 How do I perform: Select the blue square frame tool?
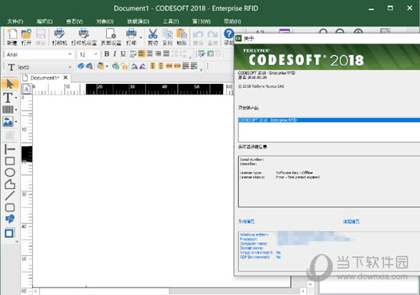[10, 233]
